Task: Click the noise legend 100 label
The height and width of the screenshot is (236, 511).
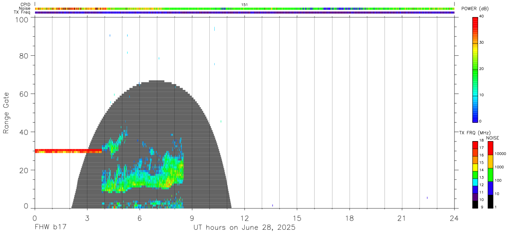Action: (x=498, y=181)
